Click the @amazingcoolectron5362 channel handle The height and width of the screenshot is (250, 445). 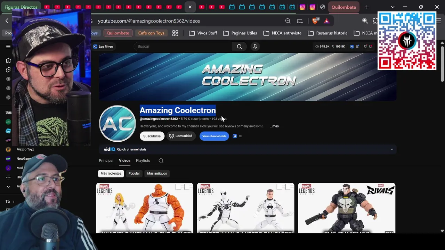click(159, 119)
